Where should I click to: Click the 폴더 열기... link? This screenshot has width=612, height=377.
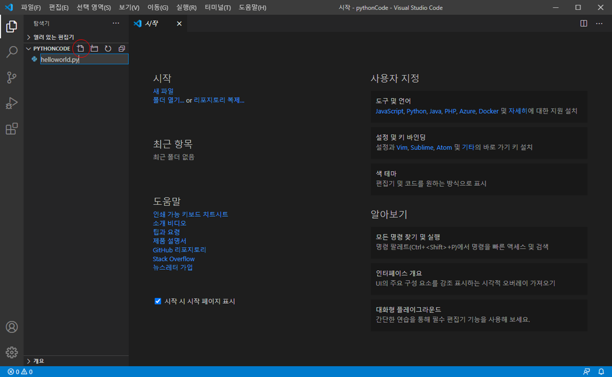click(x=169, y=100)
